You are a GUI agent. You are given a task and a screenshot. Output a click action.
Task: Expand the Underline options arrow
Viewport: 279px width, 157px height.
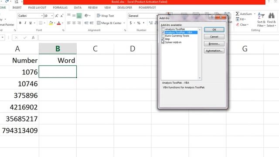34,23
